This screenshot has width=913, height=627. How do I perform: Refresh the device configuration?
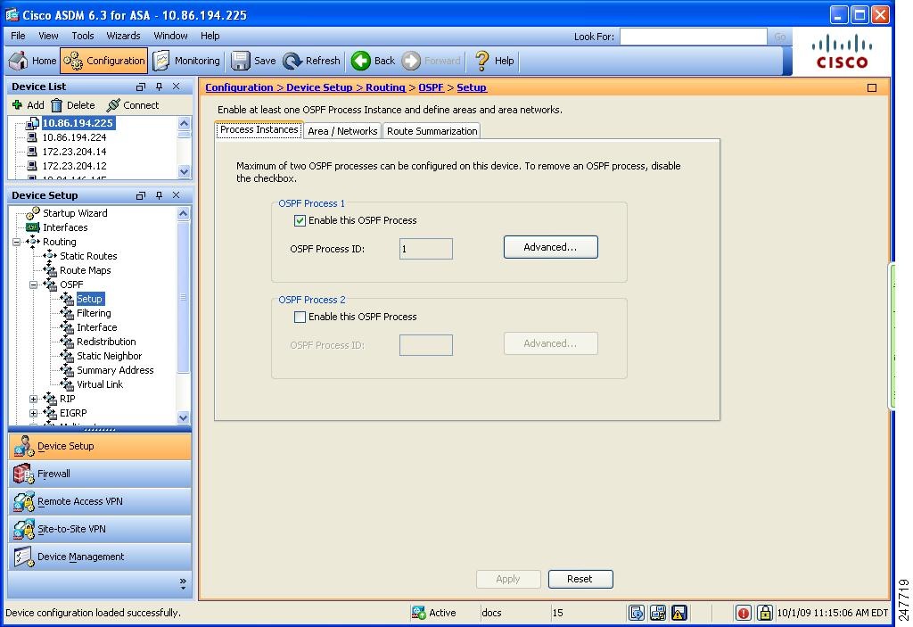coord(311,61)
